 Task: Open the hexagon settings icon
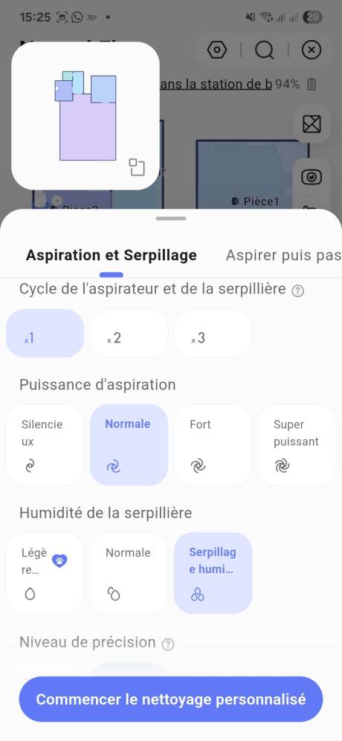pyautogui.click(x=217, y=50)
